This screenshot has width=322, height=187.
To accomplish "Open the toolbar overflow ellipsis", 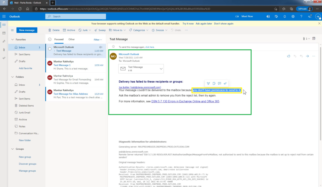I will click(x=186, y=30).
